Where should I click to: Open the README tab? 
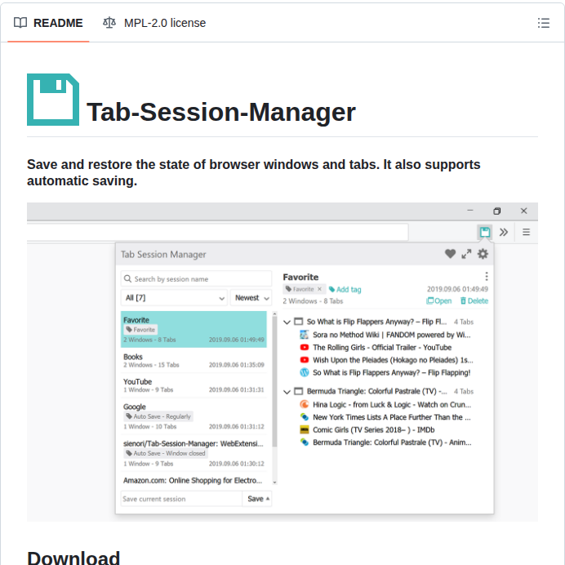[48, 23]
